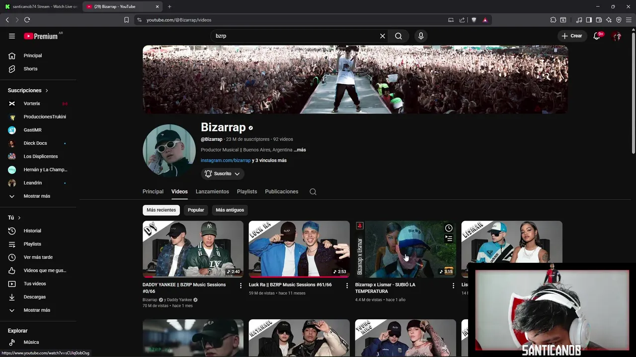Viewport: 636px width, 357px height.
Task: Play the Daddy Yankee BZRP session thumbnail
Action: (193, 249)
